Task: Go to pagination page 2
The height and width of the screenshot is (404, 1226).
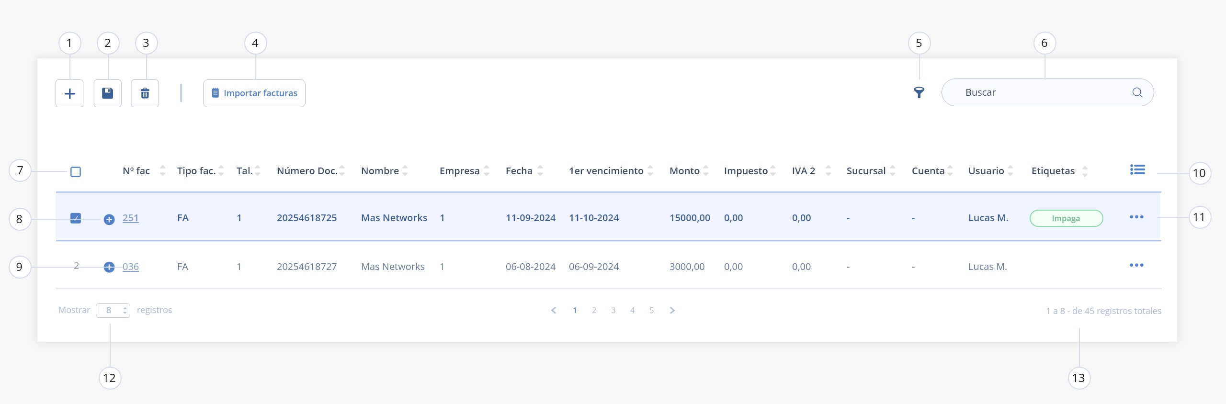Action: 594,310
